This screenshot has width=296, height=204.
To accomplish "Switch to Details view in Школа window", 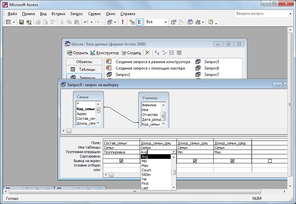I will [x=179, y=53].
